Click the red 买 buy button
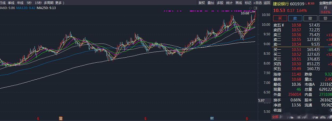 tap(280, 18)
